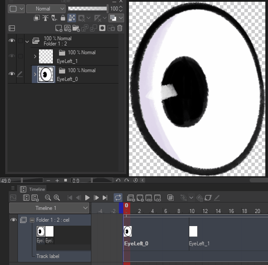This screenshot has width=268, height=265.
Task: Click New Timeline icon
Action: [x=35, y=198]
